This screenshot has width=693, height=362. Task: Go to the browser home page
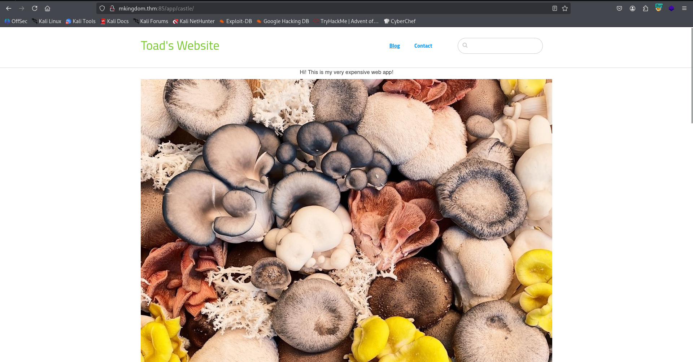[47, 8]
